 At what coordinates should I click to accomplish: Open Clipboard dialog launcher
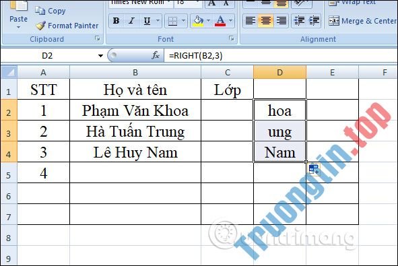pos(97,38)
